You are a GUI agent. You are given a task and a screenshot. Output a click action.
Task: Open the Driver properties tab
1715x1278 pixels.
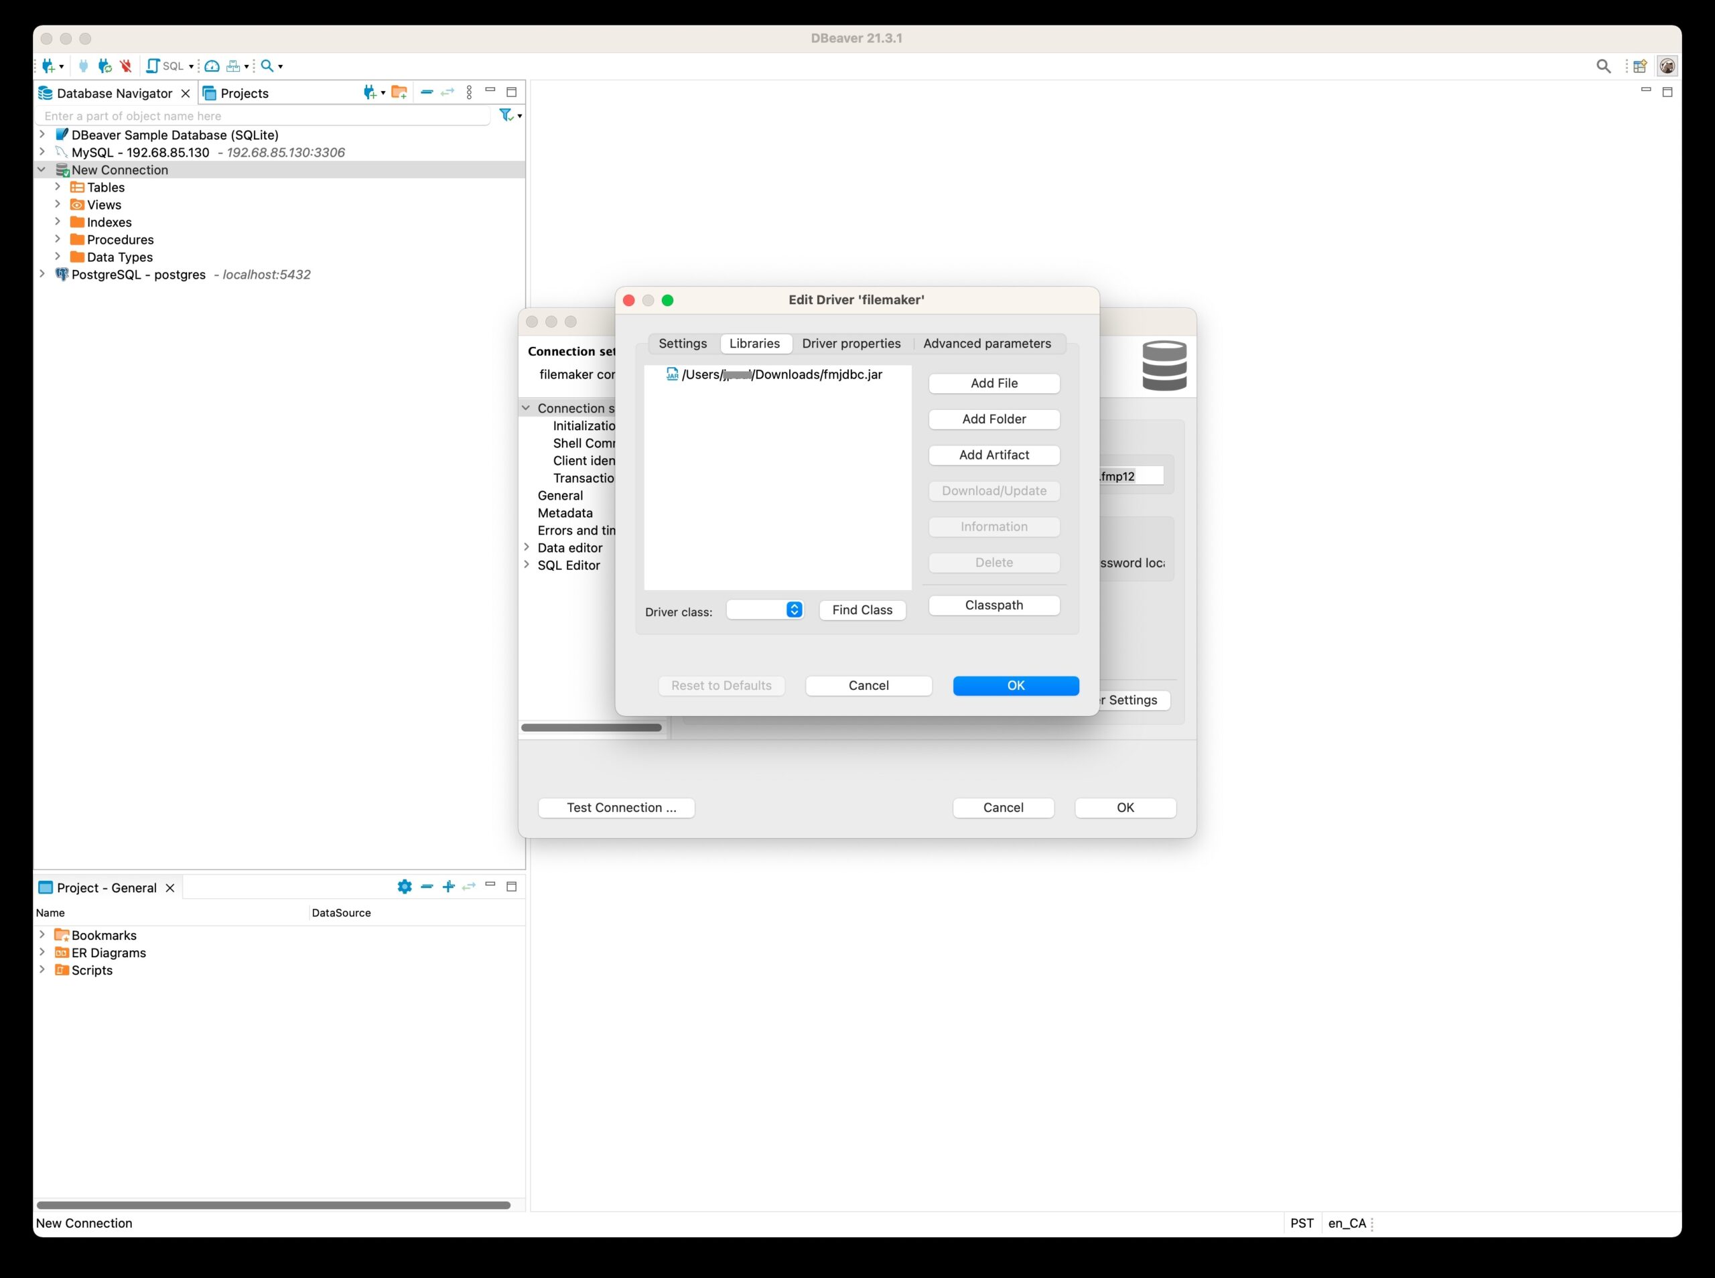[851, 344]
